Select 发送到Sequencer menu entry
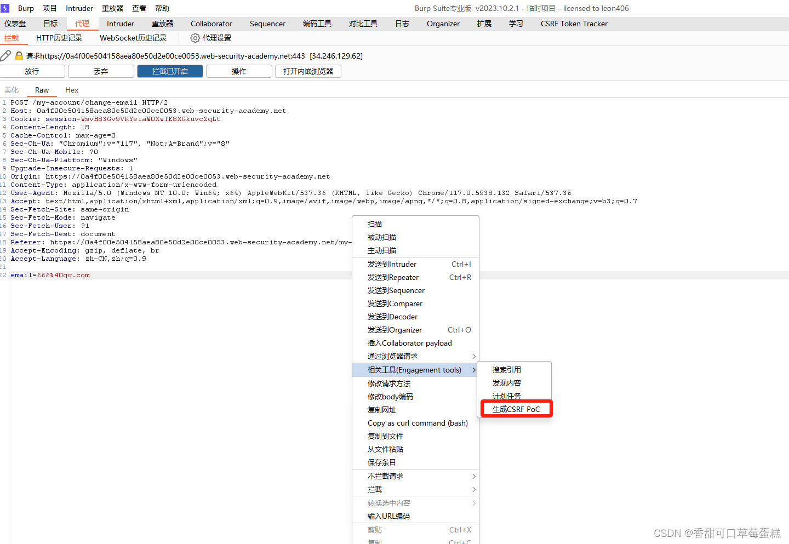Image resolution: width=789 pixels, height=544 pixels. (x=415, y=290)
